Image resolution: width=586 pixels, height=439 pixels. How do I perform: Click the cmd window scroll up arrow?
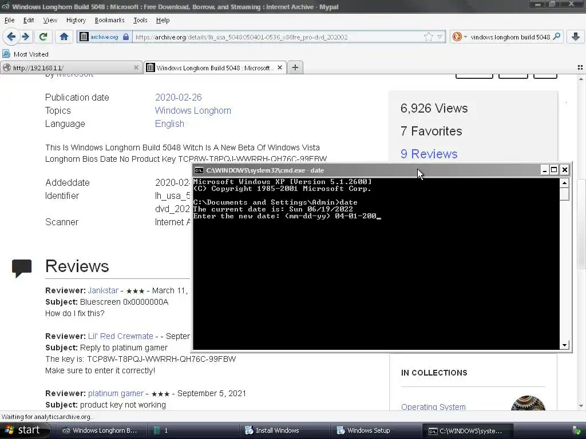(564, 182)
